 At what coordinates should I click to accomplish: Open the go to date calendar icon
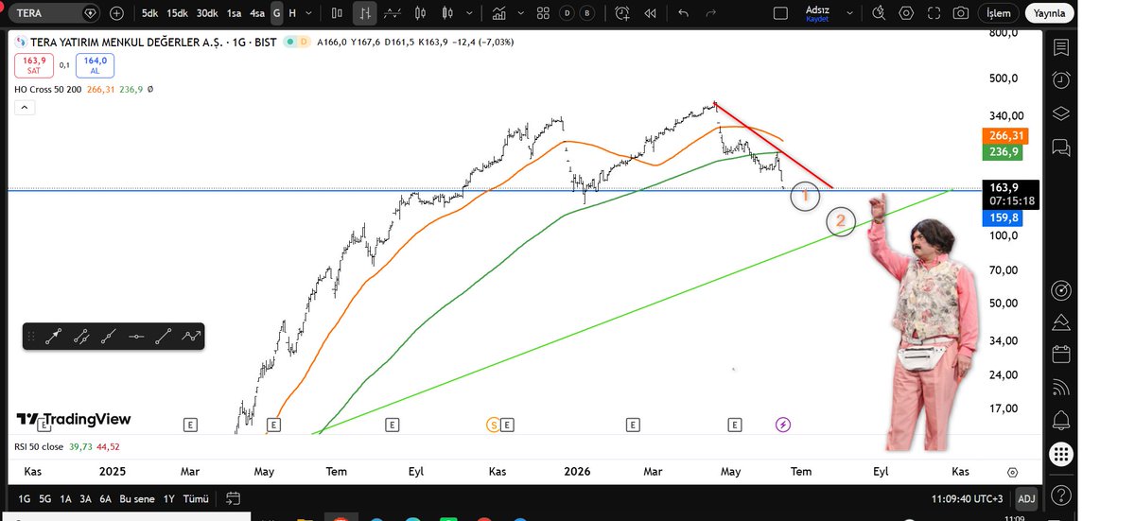click(x=234, y=498)
